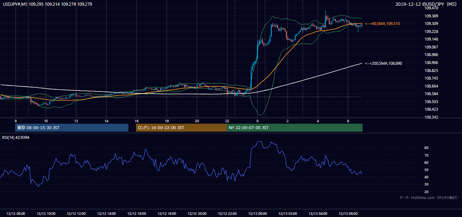The width and height of the screenshot is (462, 217).
Task: Click price axis value 109.067
Action: (x=431, y=47)
